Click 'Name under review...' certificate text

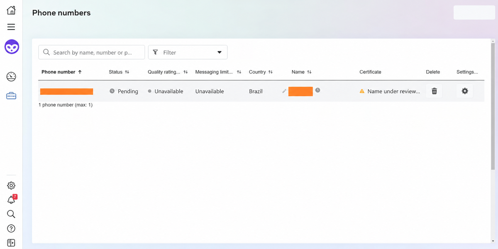pyautogui.click(x=394, y=91)
